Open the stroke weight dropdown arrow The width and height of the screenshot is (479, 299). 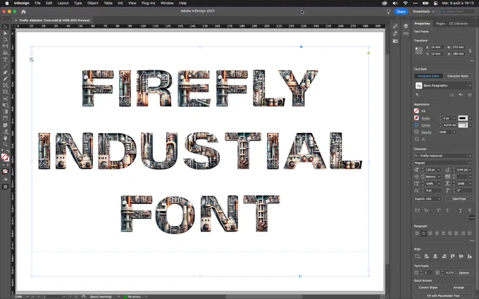click(x=454, y=118)
